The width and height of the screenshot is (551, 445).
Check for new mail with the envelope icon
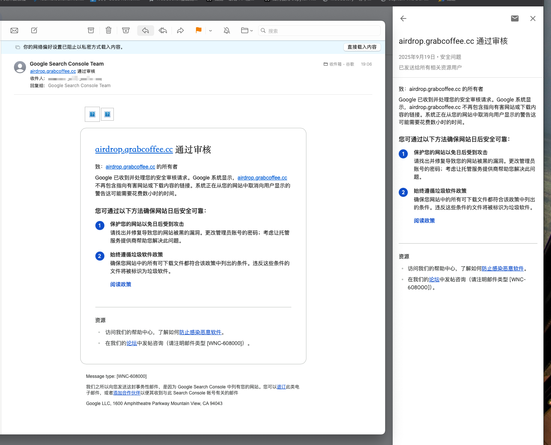(x=14, y=30)
